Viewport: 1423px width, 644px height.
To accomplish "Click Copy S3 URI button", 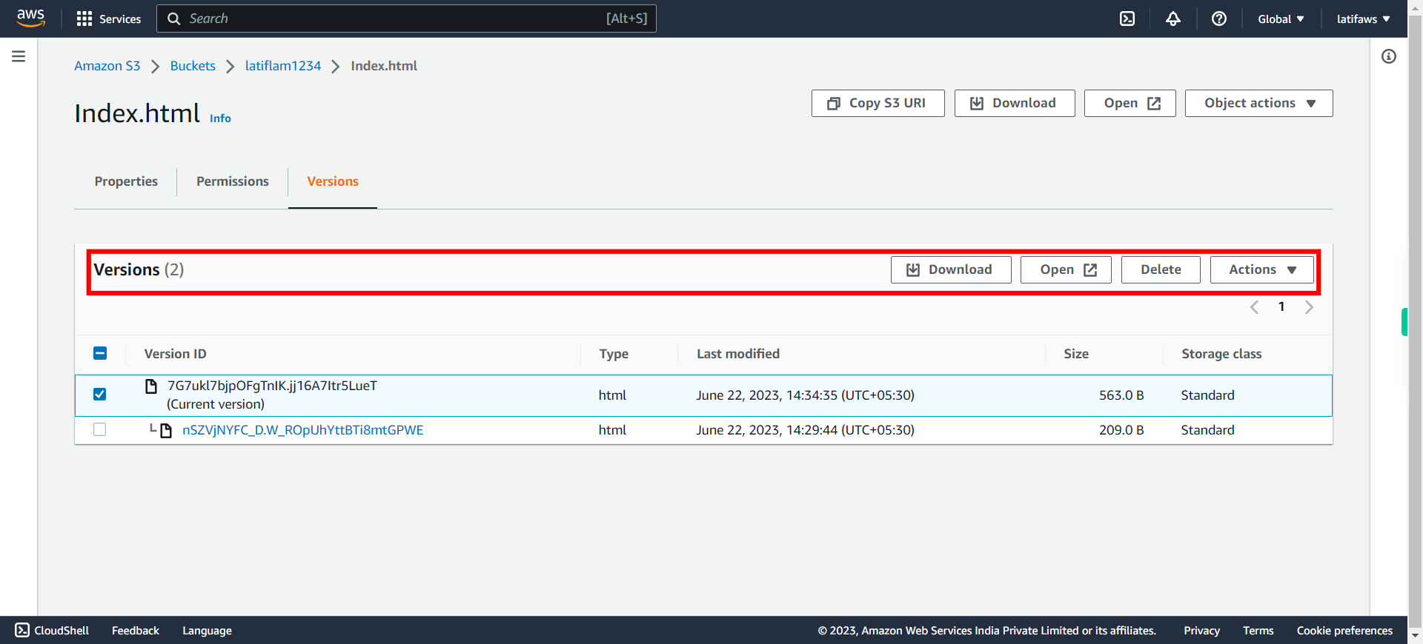I will coord(878,103).
